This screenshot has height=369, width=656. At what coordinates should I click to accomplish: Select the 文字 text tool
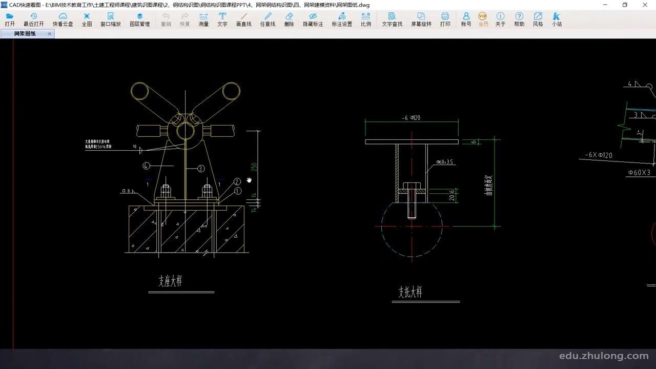tap(222, 19)
